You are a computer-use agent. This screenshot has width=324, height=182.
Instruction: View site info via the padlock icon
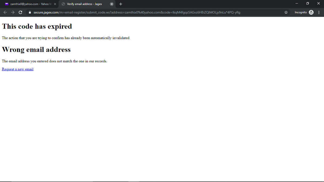[30, 12]
